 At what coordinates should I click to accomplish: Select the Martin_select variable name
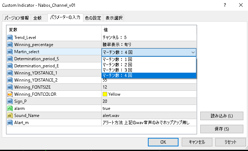pos(27,52)
